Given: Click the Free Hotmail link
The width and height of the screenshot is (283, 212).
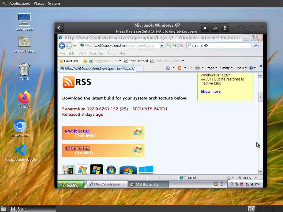Looking at the screenshot, I should tap(136, 61).
